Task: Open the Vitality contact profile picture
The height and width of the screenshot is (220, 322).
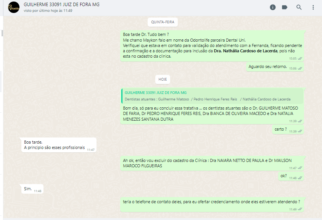Action: [x=14, y=7]
